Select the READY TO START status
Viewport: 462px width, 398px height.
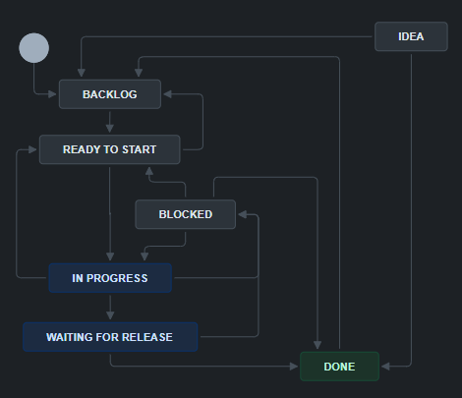[x=109, y=149]
